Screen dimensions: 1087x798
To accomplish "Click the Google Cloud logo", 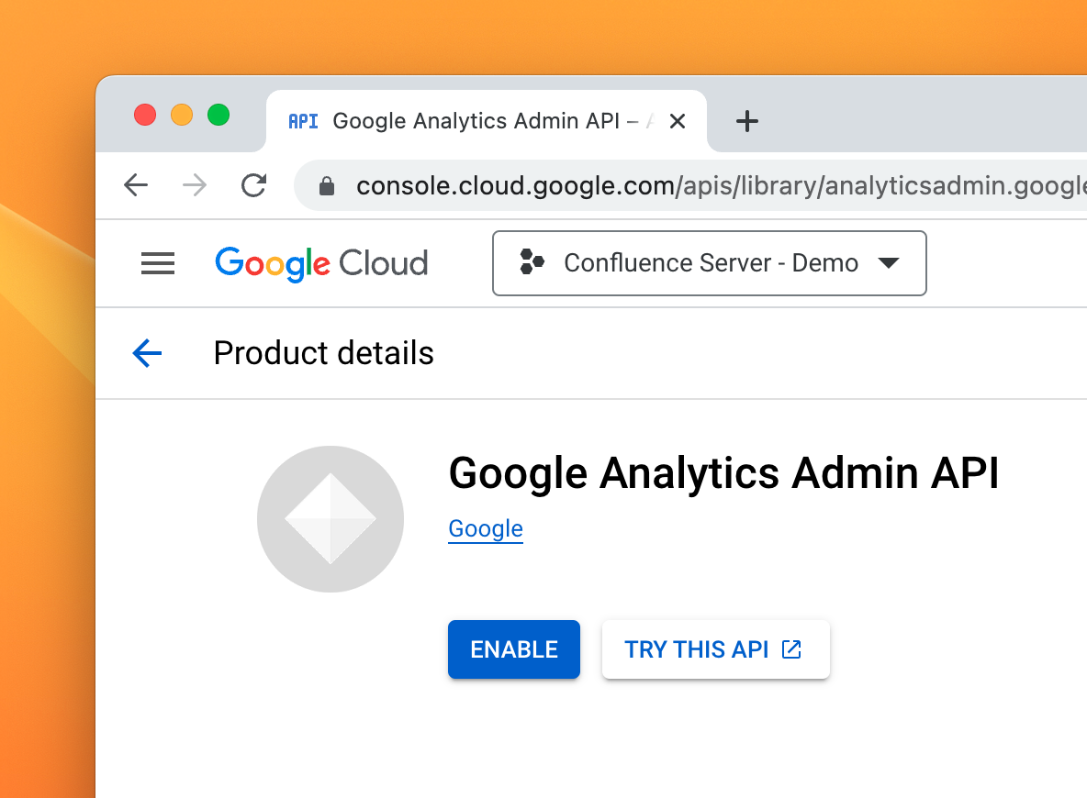I will click(x=321, y=264).
